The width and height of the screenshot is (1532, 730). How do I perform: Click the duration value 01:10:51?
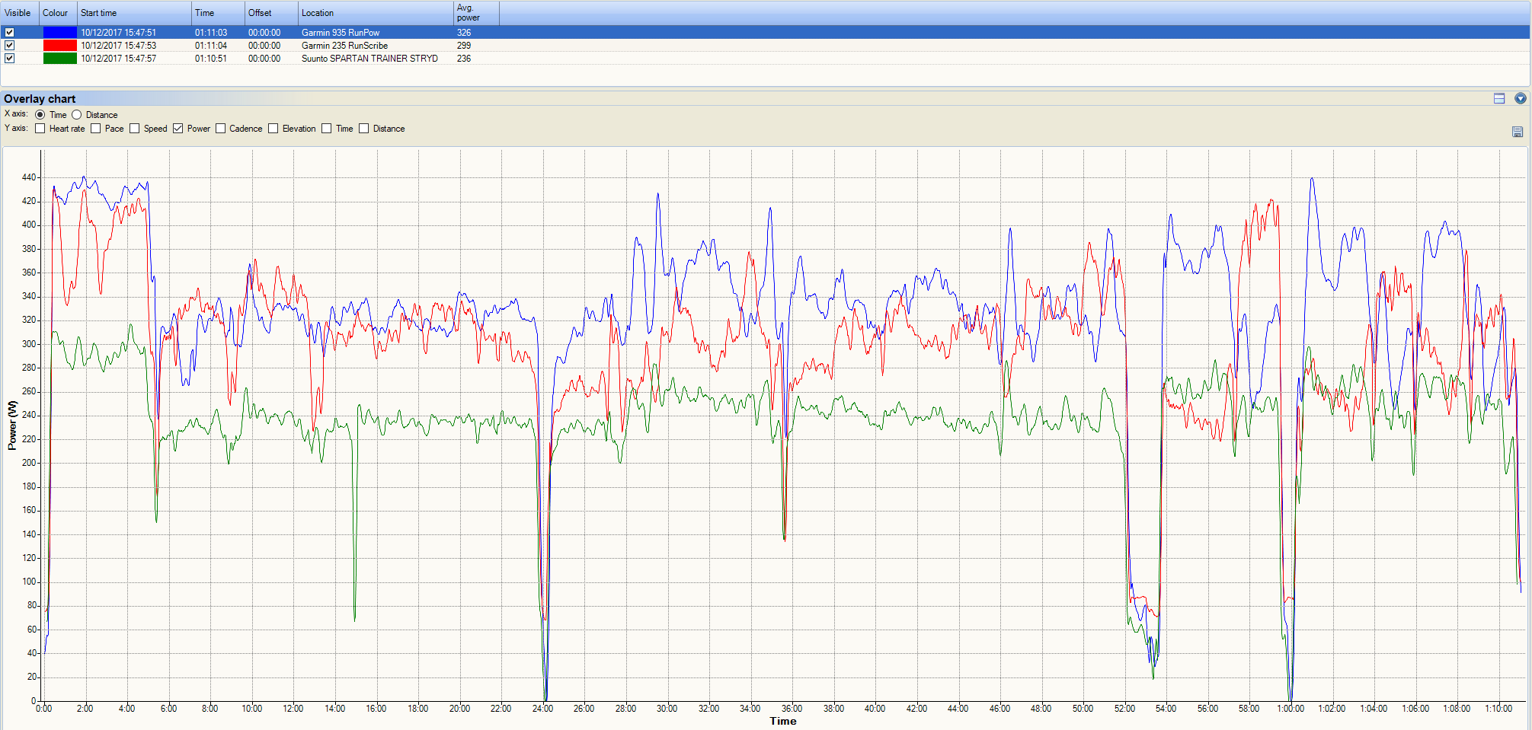click(211, 59)
